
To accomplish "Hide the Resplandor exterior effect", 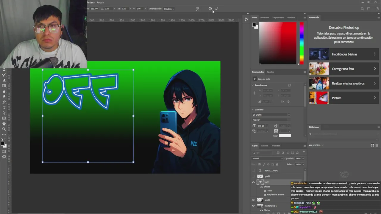I will 265,195.
